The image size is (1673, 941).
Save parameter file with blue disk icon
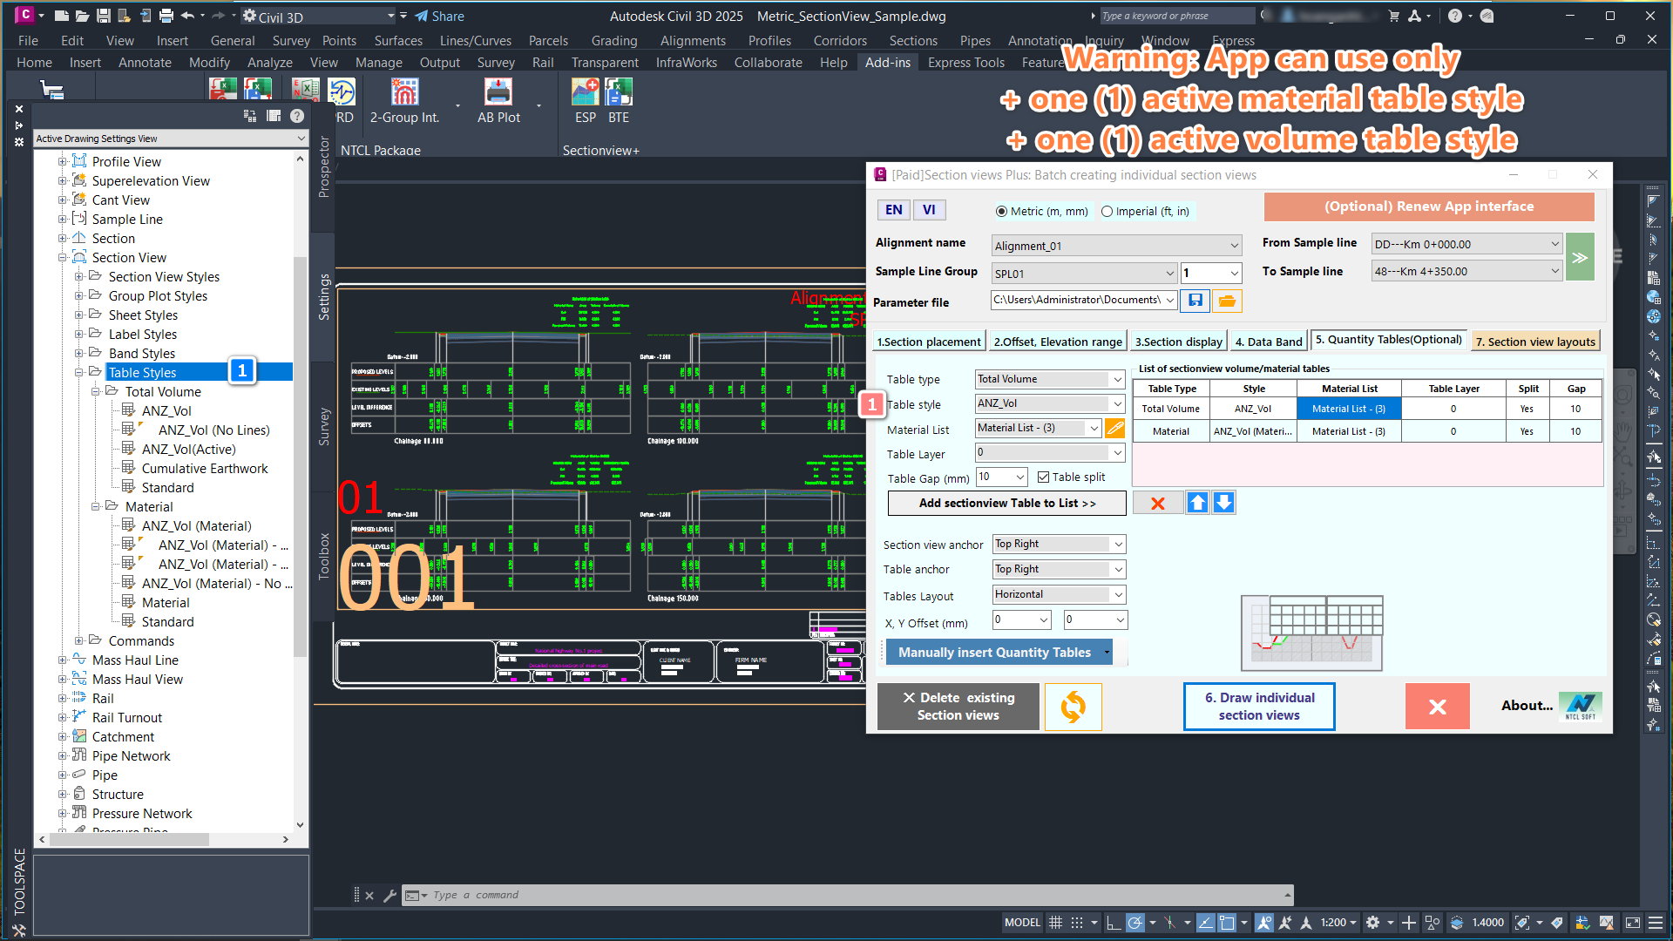[x=1195, y=301]
